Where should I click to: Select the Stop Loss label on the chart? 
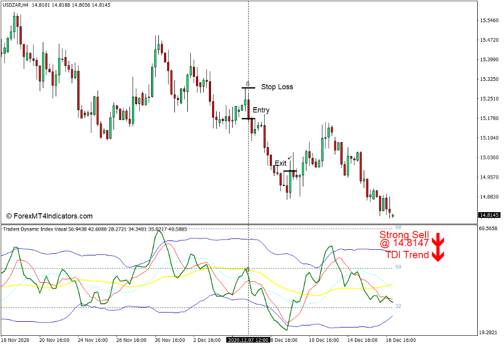pyautogui.click(x=277, y=87)
